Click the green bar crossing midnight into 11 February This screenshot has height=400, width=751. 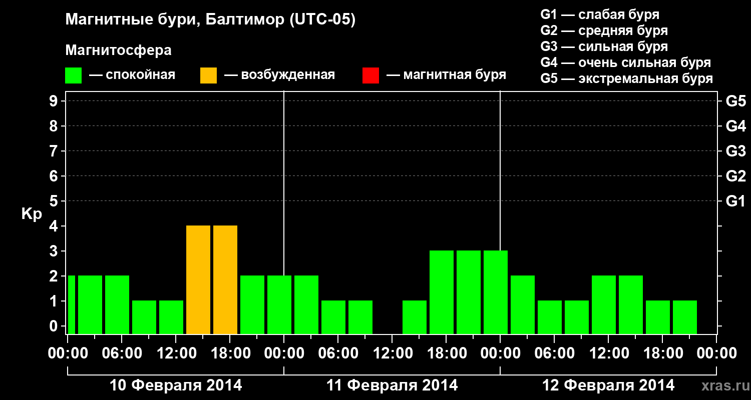[x=279, y=304]
